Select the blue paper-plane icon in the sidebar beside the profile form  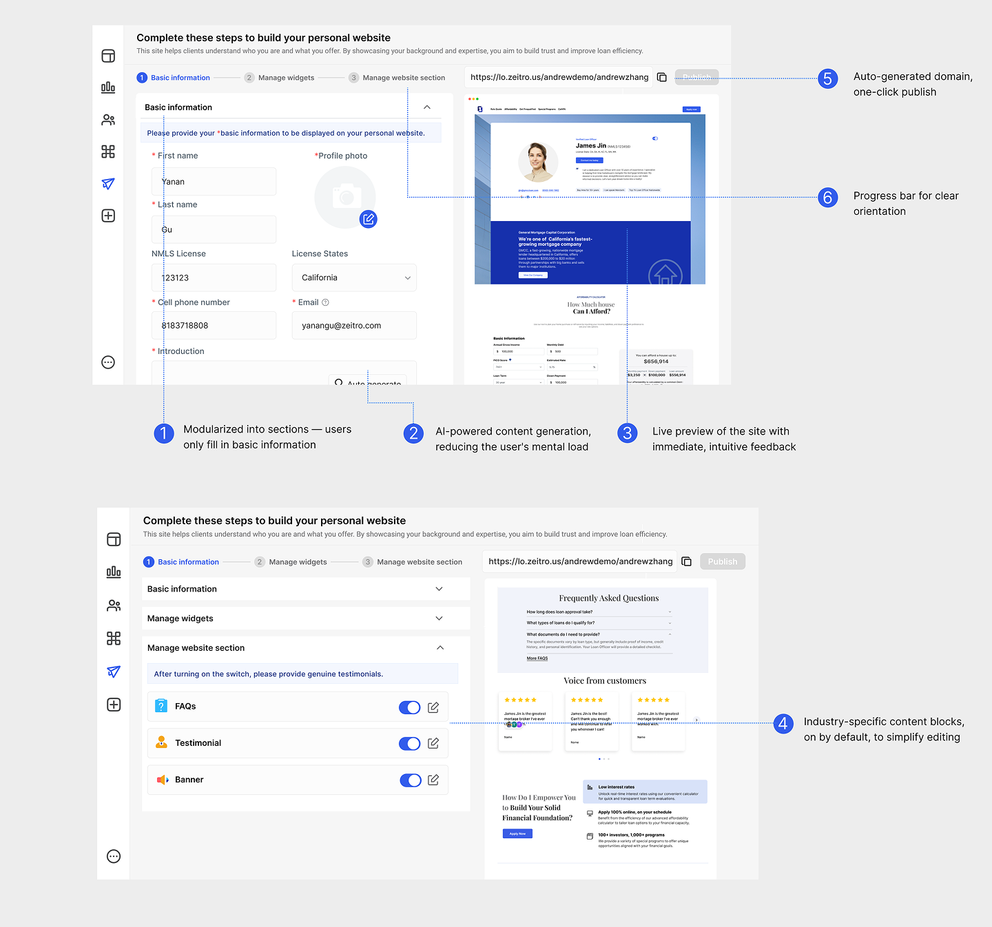pos(108,184)
